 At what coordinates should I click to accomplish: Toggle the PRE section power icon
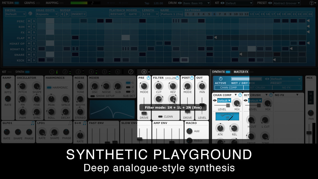click(x=148, y=78)
